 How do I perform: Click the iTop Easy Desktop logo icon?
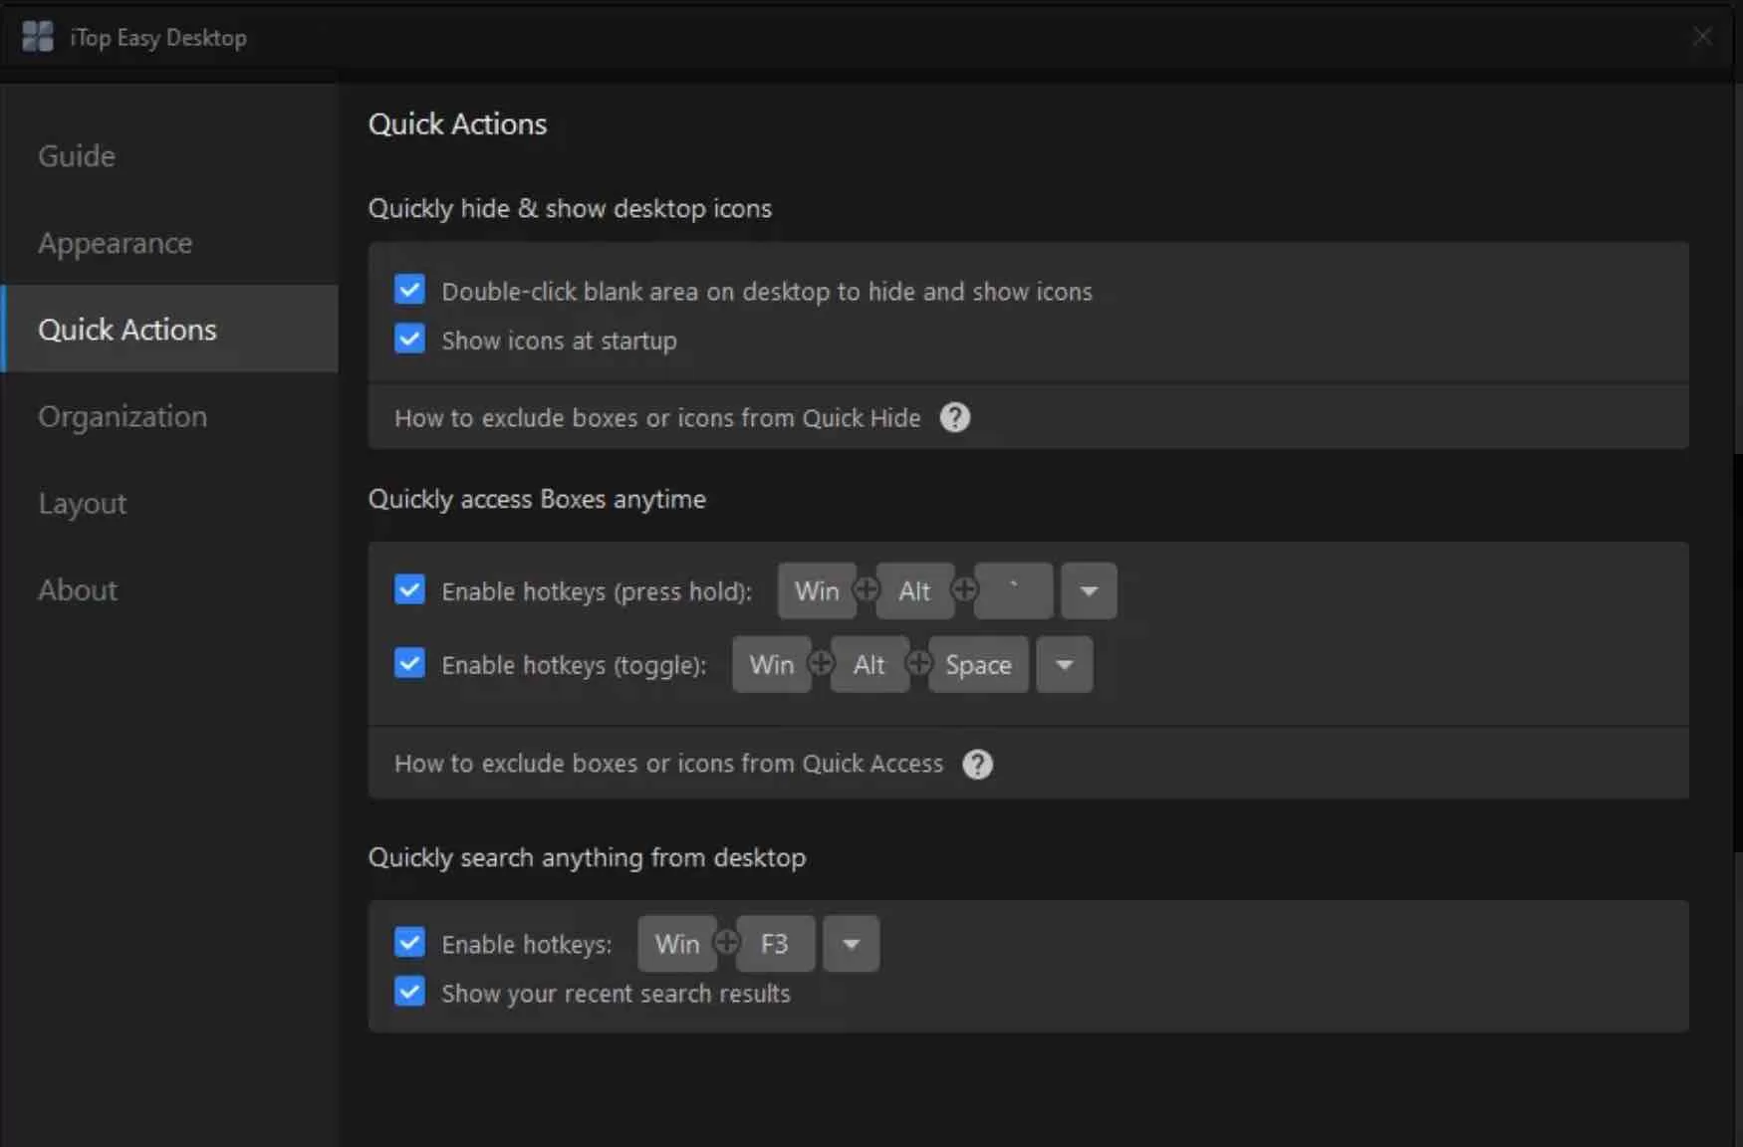(x=37, y=36)
